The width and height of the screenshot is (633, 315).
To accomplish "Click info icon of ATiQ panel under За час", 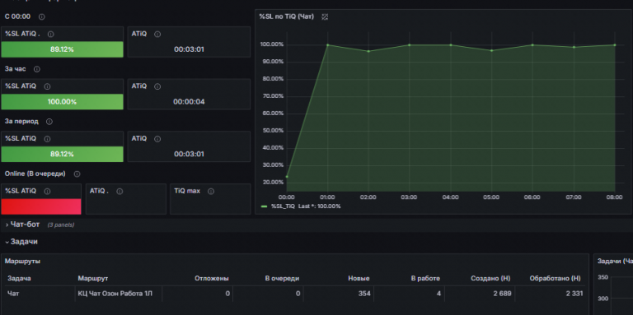I will point(157,86).
